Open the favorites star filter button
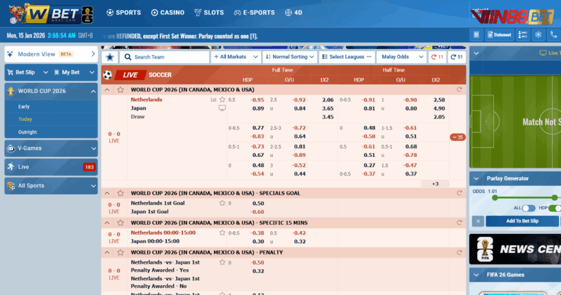 point(110,57)
